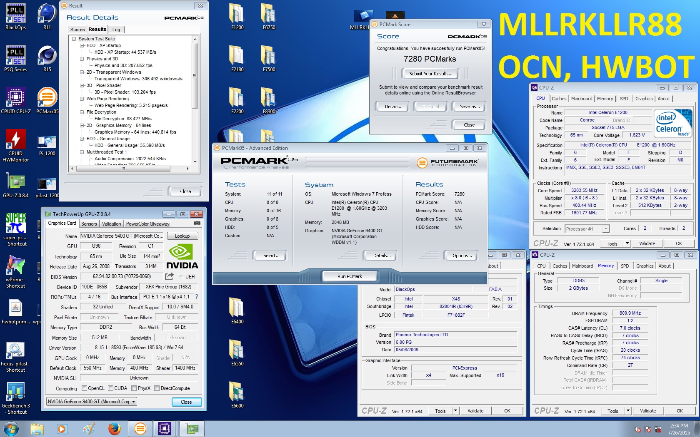Open the Validation tab in GPU-Z

[111, 224]
